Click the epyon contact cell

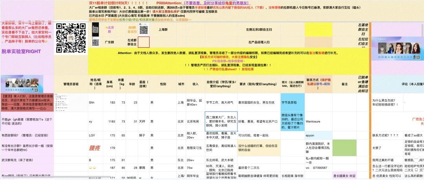pos(318,135)
